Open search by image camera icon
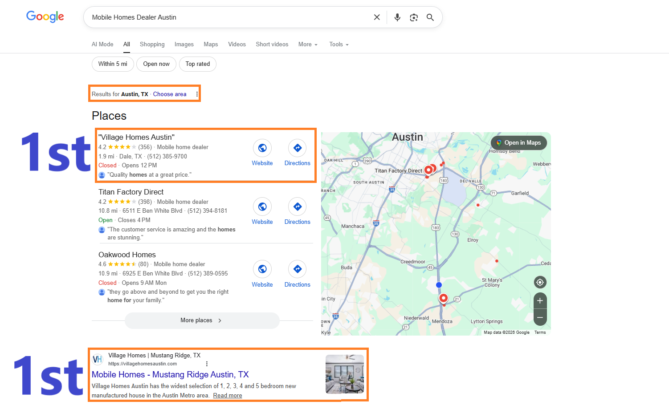The width and height of the screenshot is (669, 405). [x=414, y=17]
